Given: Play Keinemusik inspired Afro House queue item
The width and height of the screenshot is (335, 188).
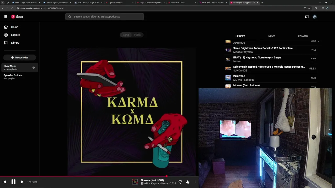Looking at the screenshot, I should [x=271, y=69].
